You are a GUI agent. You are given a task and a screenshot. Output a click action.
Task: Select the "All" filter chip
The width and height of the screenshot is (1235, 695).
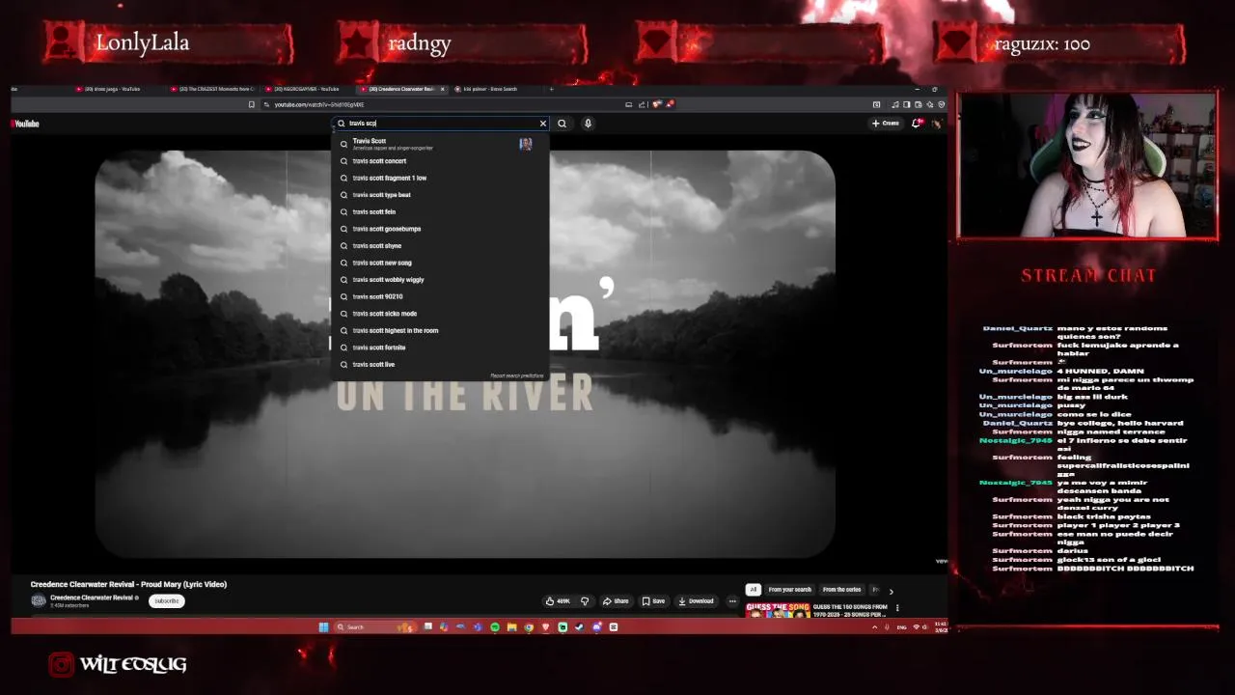[x=754, y=590]
